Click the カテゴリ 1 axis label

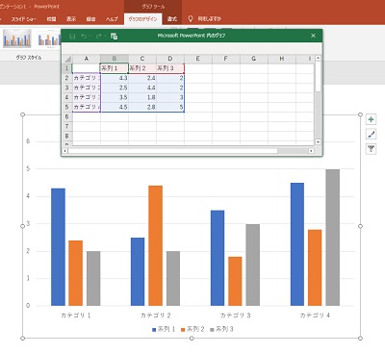coord(76,316)
